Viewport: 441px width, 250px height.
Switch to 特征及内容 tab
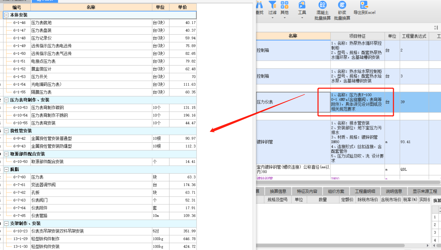tap(307, 191)
